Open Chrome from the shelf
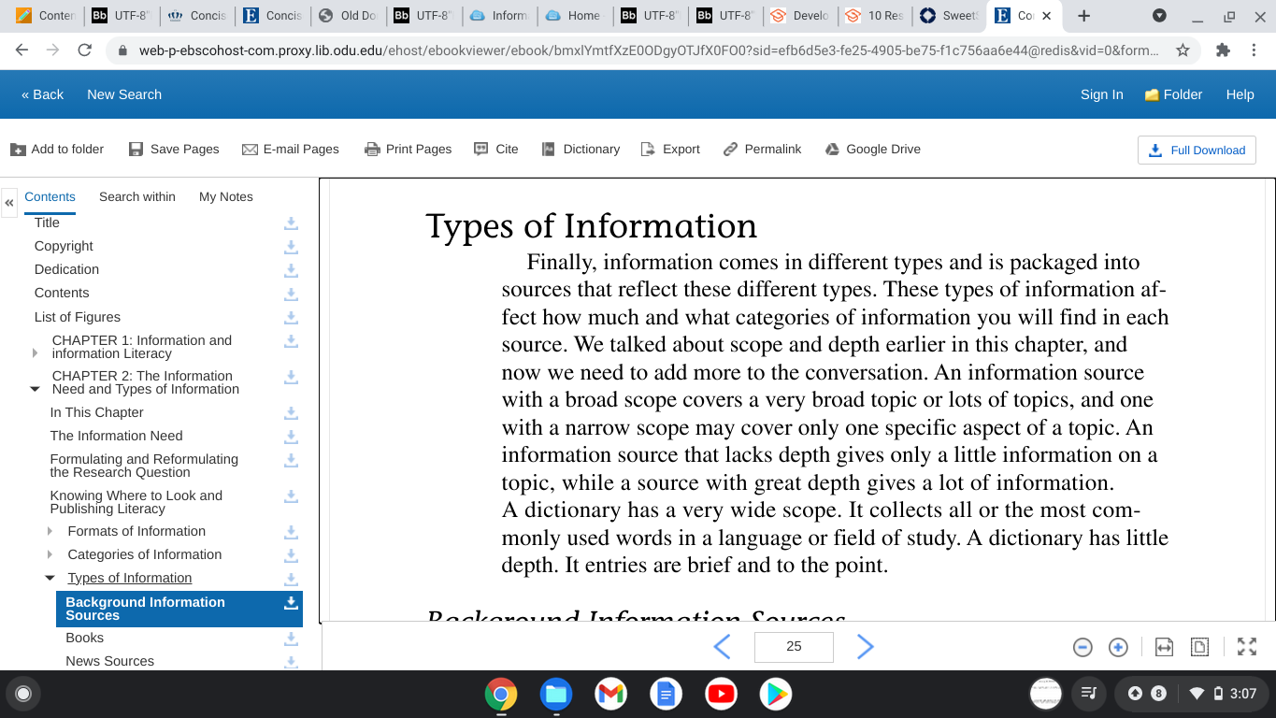1276x718 pixels. [x=501, y=694]
